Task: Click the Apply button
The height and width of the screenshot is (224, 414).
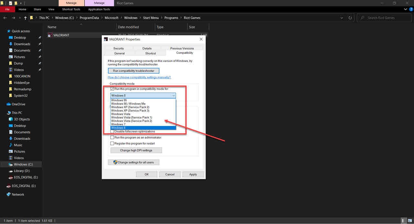Action: pyautogui.click(x=193, y=174)
